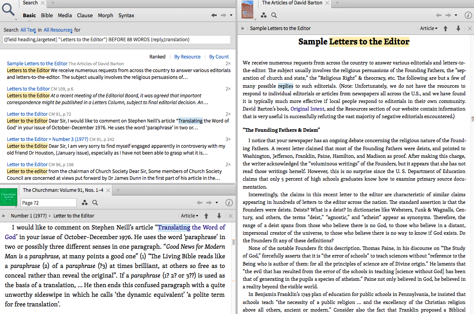Jump to previous article in Churchman panel
The image size is (474, 314).
coord(206,215)
